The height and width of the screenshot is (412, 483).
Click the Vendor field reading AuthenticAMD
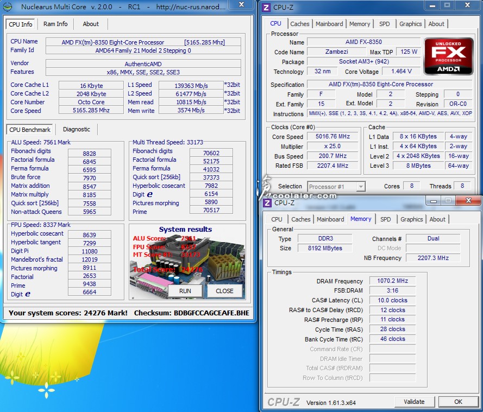coord(143,64)
